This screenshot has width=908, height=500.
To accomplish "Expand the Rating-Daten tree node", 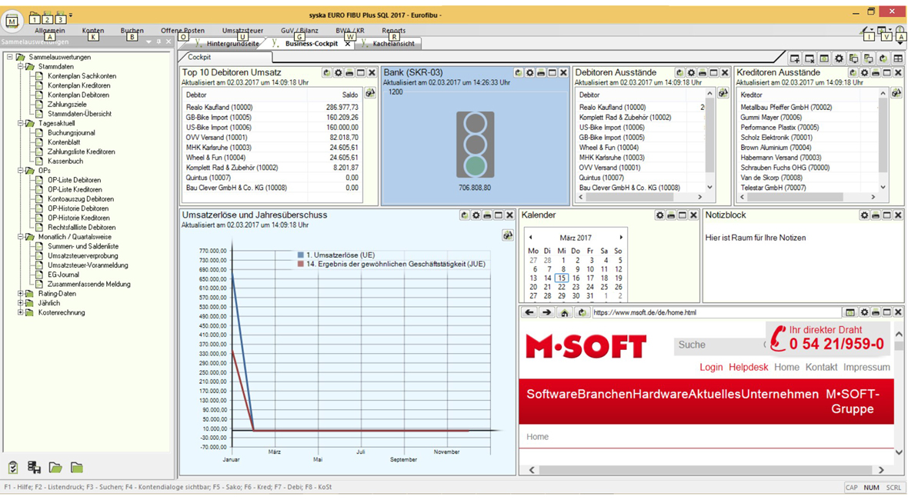I will click(x=21, y=294).
